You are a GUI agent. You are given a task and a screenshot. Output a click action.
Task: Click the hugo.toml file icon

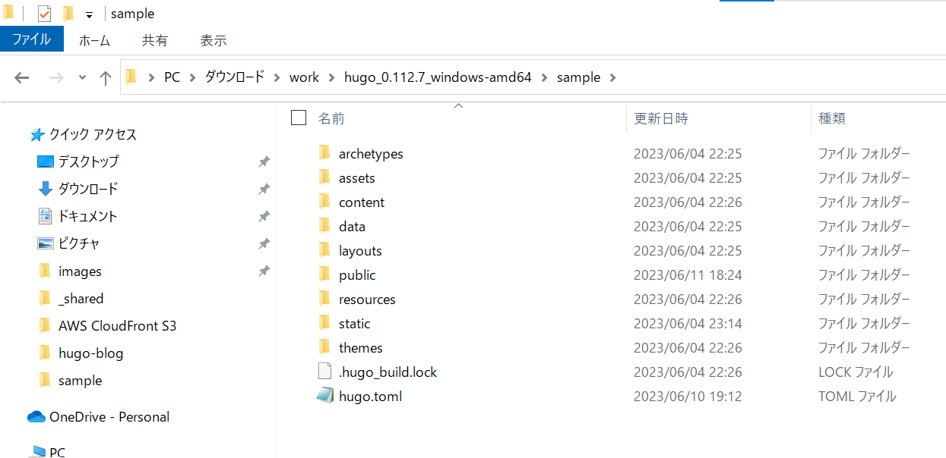click(x=324, y=396)
